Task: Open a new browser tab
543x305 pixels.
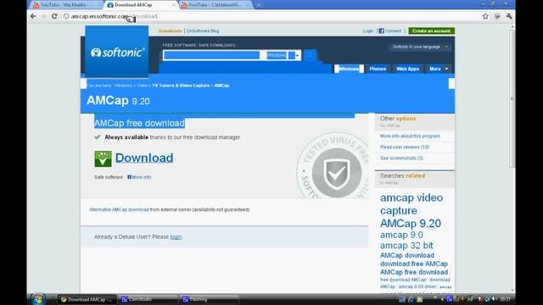Action: point(259,5)
